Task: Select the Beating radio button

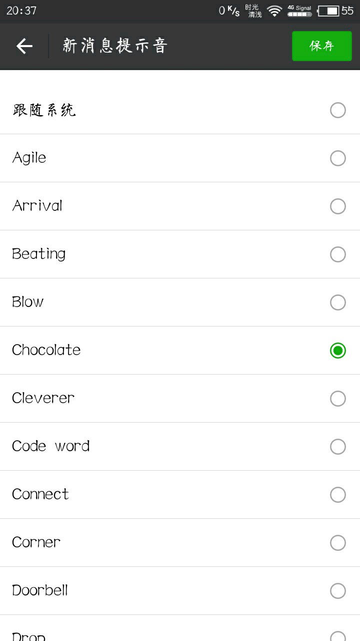Action: pos(338,254)
